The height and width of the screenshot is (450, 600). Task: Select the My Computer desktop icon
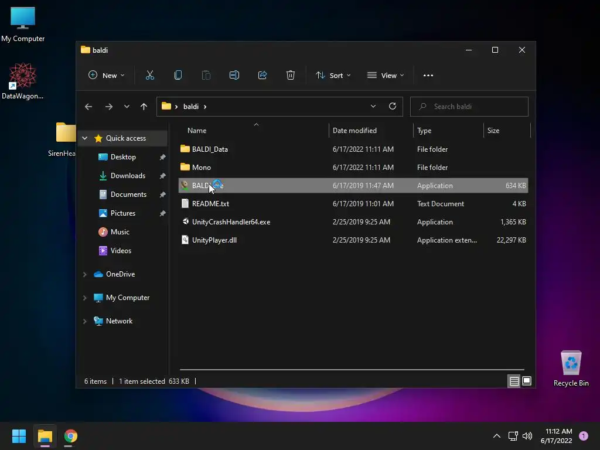[x=23, y=25]
